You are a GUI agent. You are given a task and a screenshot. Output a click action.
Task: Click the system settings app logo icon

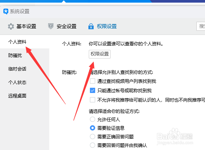[x=6, y=12]
